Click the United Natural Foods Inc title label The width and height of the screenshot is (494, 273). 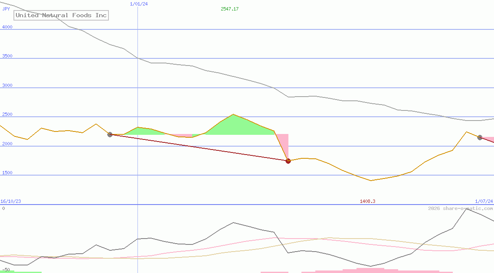click(61, 15)
